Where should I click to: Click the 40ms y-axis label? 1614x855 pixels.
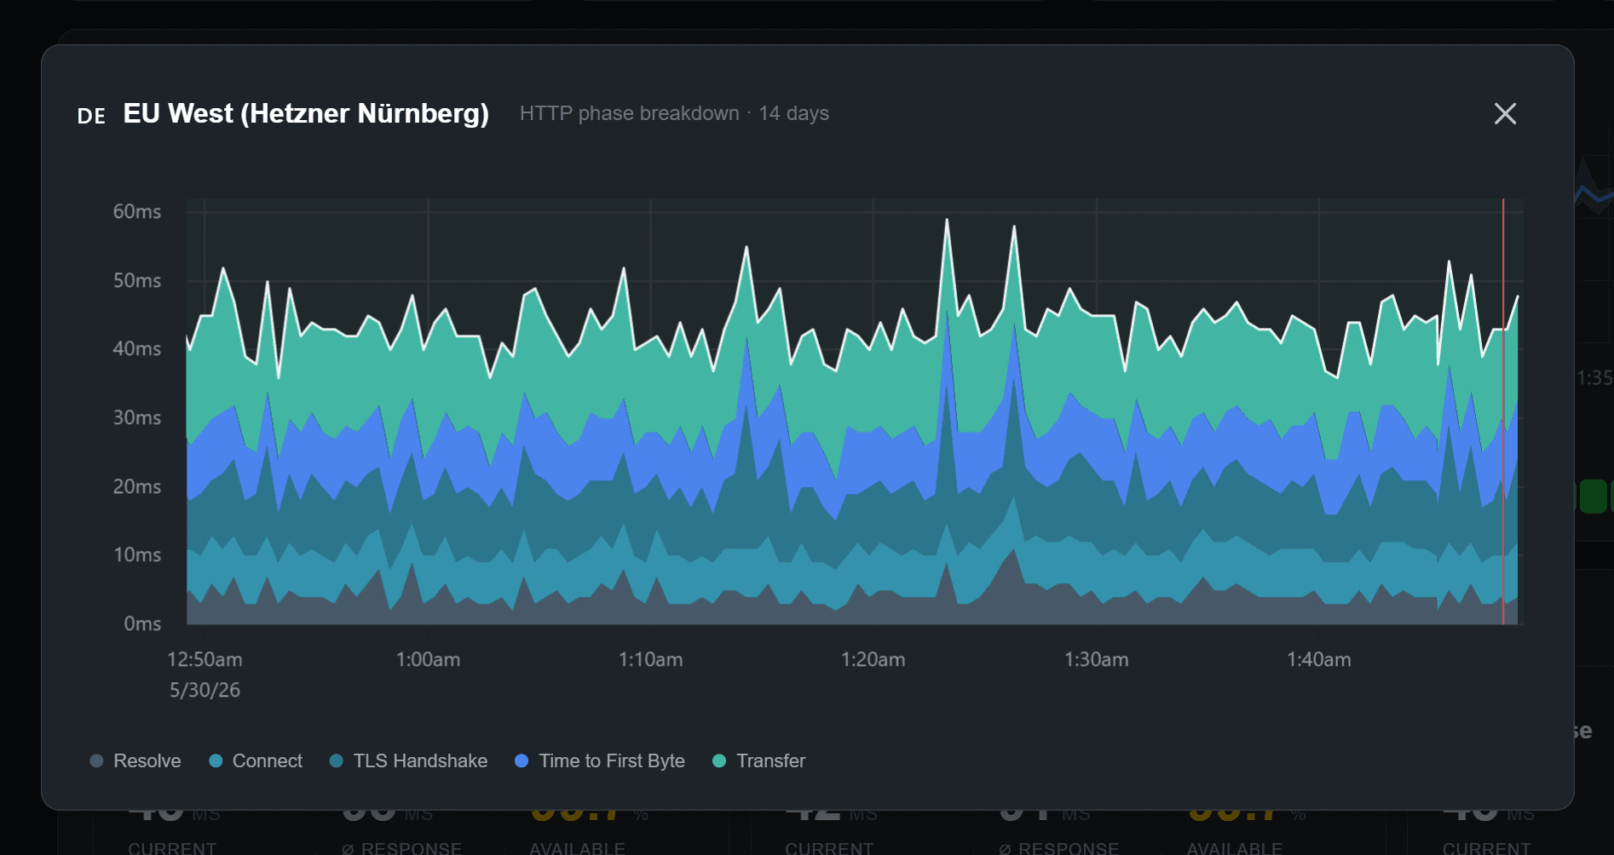[137, 348]
